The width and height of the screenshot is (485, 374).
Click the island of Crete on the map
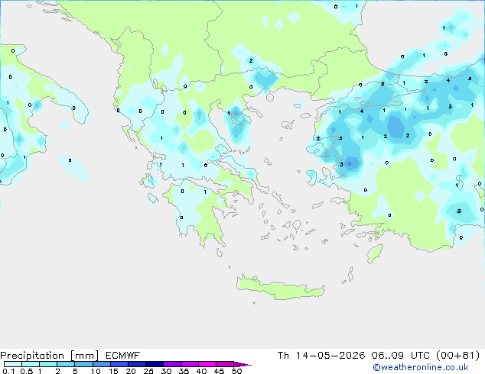[280, 287]
